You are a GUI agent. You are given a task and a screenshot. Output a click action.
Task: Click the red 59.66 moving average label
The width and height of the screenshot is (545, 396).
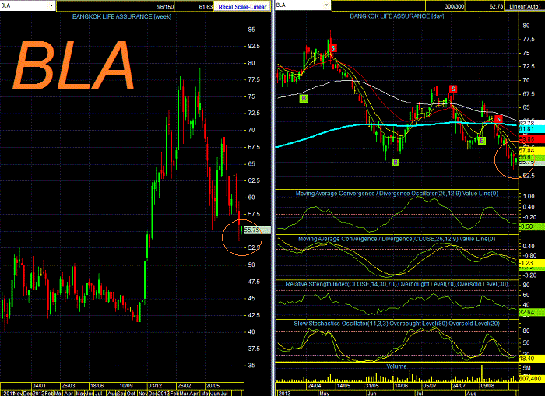pos(531,139)
